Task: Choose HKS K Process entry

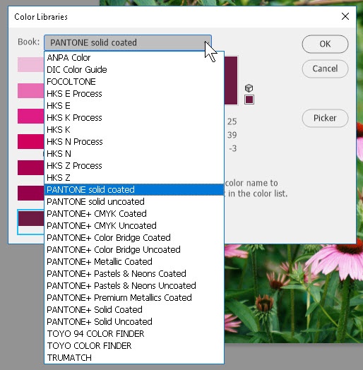Action: pos(134,118)
